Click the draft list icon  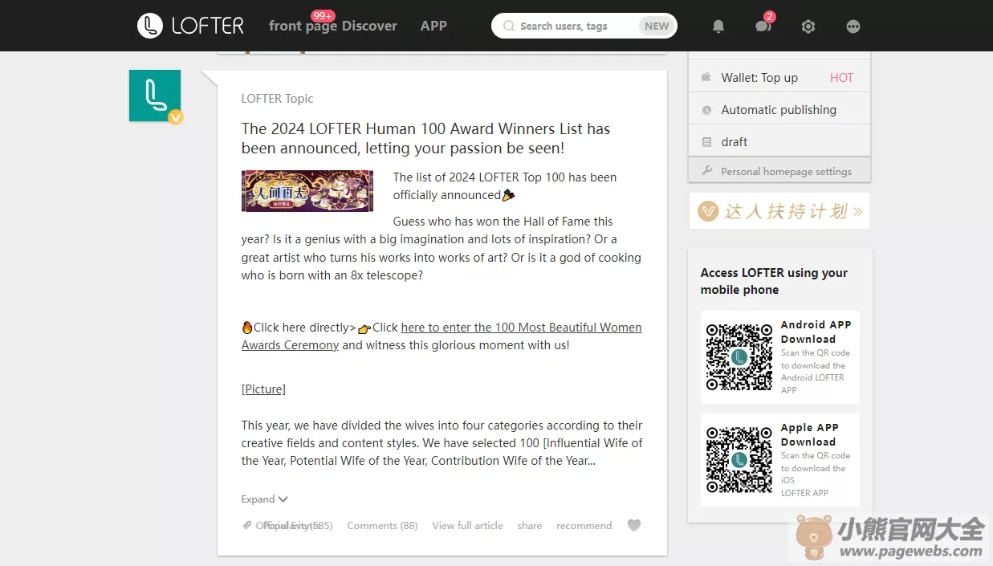(706, 142)
